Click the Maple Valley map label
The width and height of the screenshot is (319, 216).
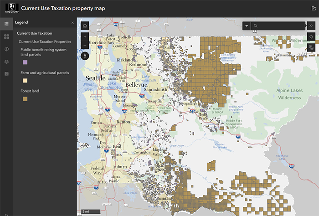pos(158,152)
